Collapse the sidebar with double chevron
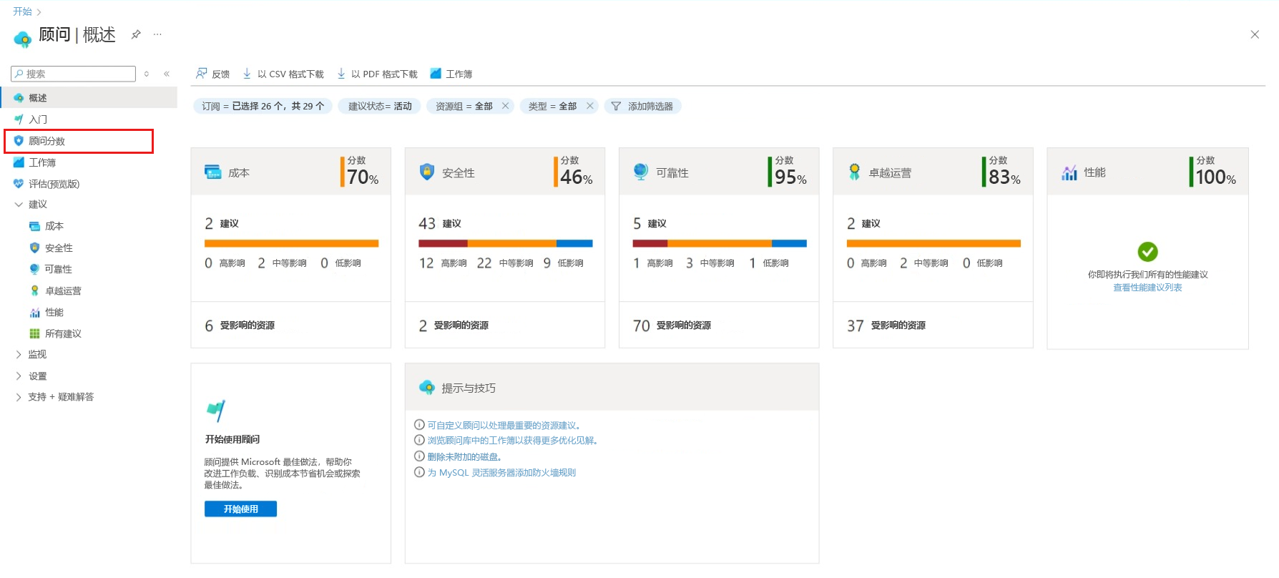Image resolution: width=1279 pixels, height=578 pixels. 167,74
